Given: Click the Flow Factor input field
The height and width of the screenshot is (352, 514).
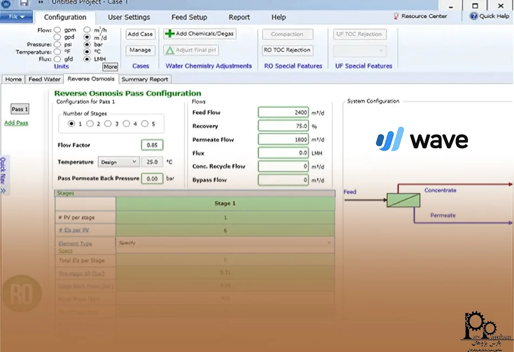Looking at the screenshot, I should coord(152,145).
